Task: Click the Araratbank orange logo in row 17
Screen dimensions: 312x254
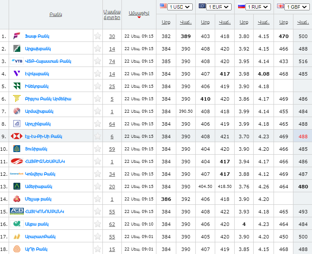Action: click(17, 236)
